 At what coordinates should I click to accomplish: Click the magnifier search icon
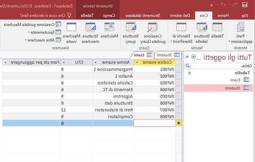tap(188, 66)
